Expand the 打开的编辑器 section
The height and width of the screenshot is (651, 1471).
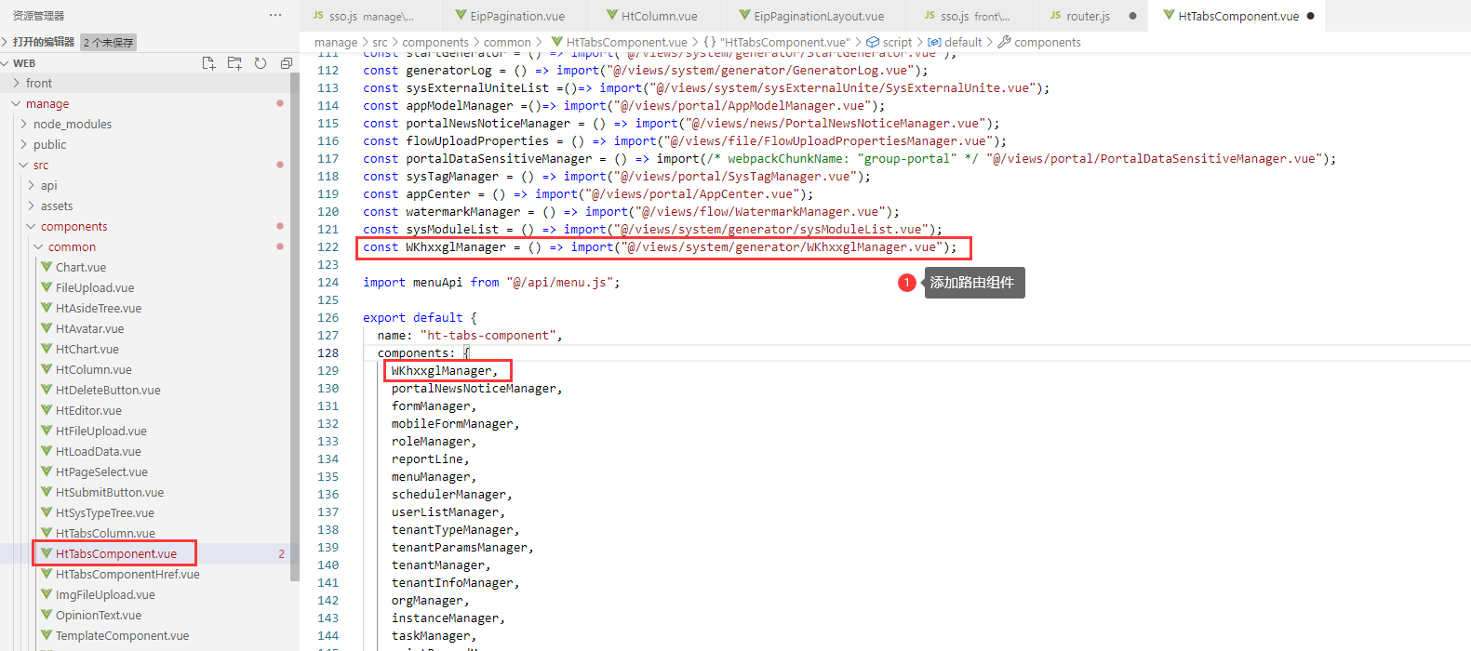pyautogui.click(x=6, y=42)
